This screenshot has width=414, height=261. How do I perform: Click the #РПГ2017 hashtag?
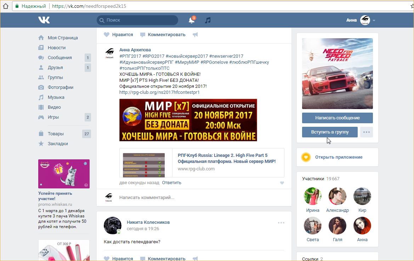130,56
